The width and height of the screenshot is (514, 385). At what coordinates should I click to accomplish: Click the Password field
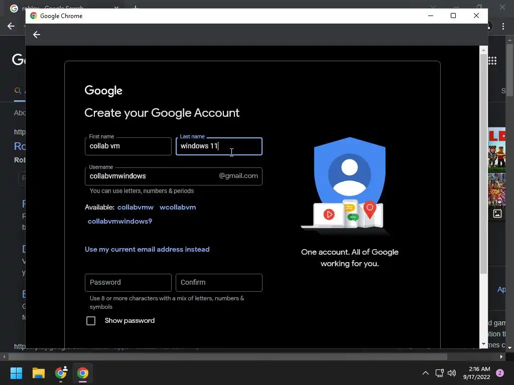click(128, 283)
